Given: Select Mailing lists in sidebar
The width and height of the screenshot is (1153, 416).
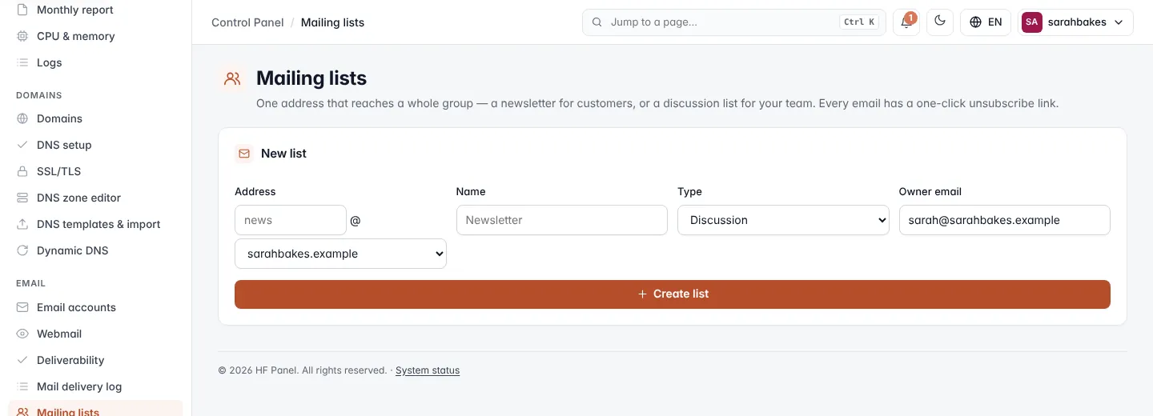Looking at the screenshot, I should coord(95,409).
